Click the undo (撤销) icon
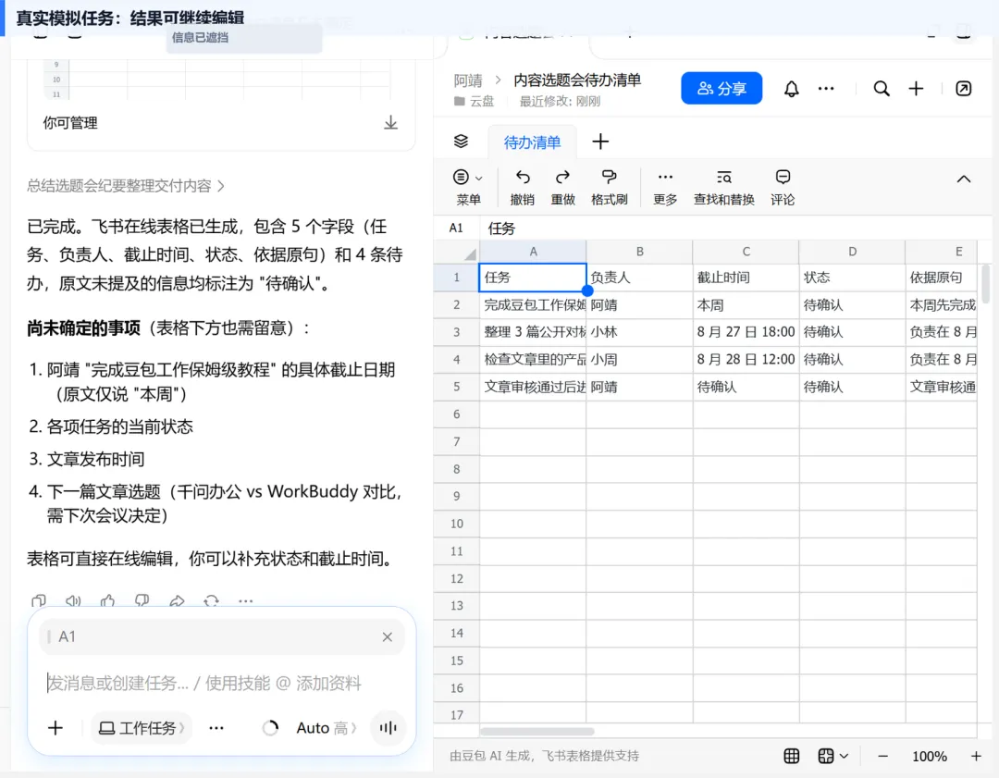Viewport: 999px width, 778px height. point(523,177)
